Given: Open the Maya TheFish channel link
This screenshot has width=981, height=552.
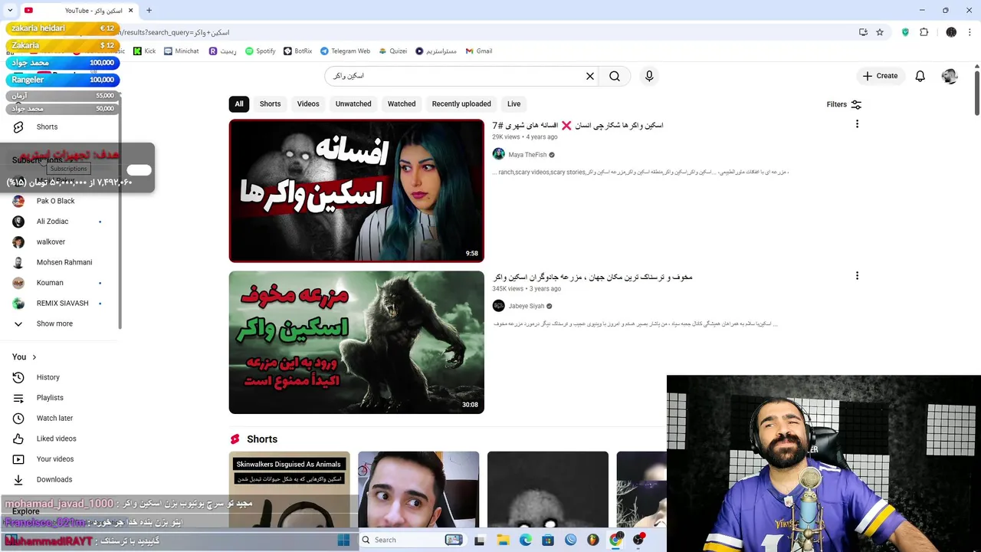Looking at the screenshot, I should [x=527, y=154].
